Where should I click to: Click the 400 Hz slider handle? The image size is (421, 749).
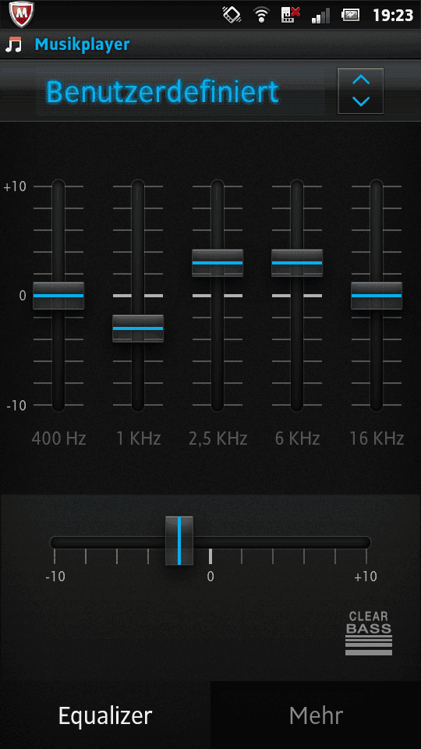[58, 296]
